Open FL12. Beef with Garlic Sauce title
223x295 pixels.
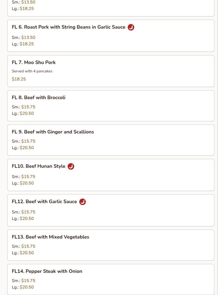click(x=44, y=202)
